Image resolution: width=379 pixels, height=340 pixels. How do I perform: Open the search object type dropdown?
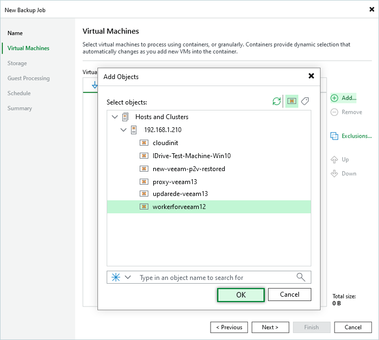pos(128,277)
